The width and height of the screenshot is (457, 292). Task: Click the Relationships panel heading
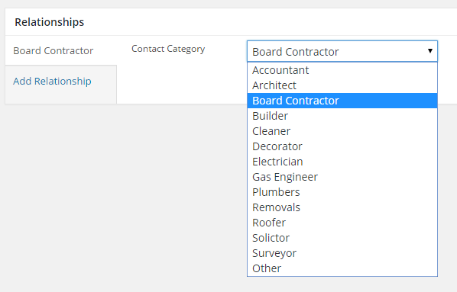[x=49, y=22]
